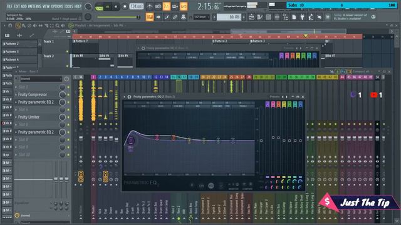Open the project info page icon

point(294,17)
